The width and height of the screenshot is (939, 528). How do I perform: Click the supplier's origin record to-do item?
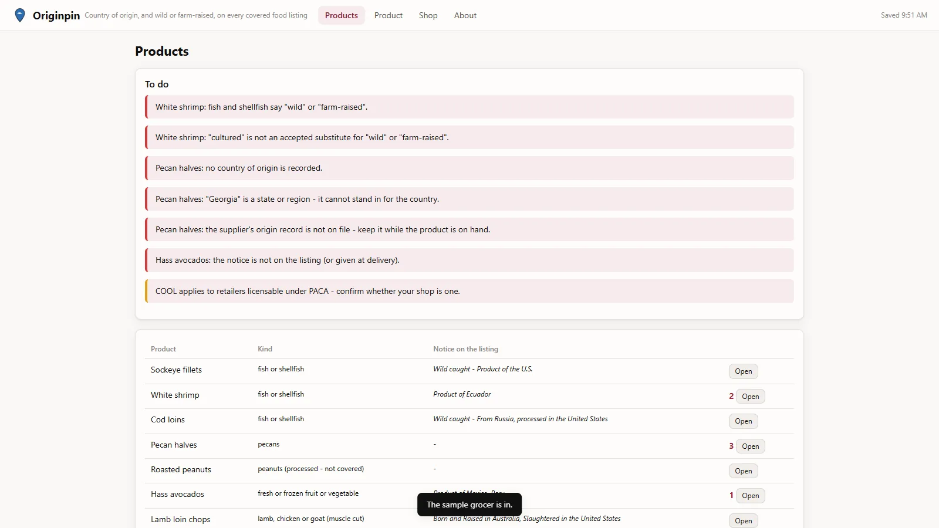469,229
